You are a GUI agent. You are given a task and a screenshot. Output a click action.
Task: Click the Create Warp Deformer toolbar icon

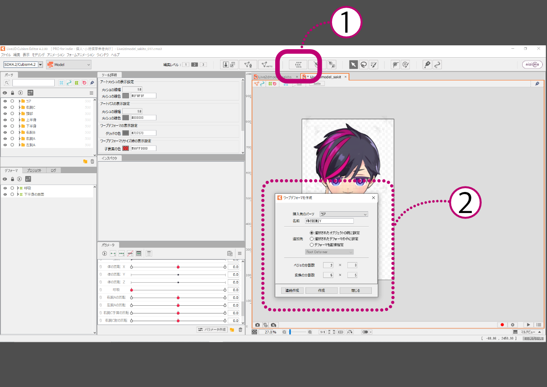[x=298, y=65]
